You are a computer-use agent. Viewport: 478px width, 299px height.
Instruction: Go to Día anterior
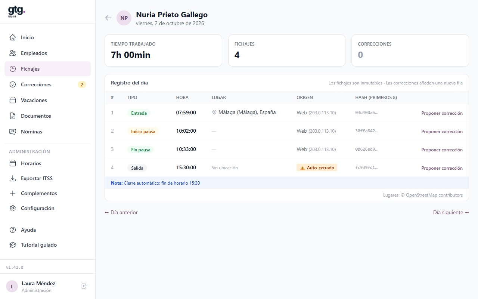tap(121, 212)
